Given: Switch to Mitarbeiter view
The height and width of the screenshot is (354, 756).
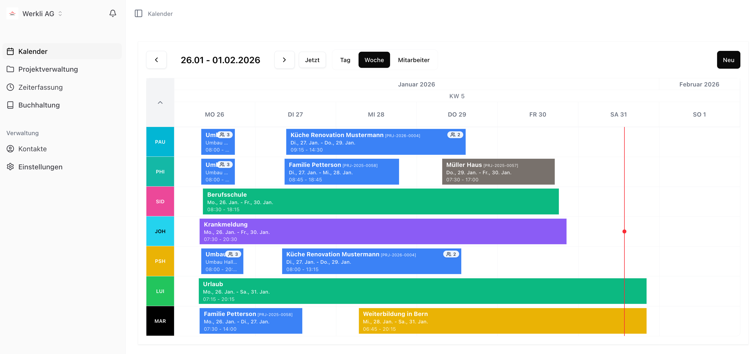Looking at the screenshot, I should tap(414, 60).
